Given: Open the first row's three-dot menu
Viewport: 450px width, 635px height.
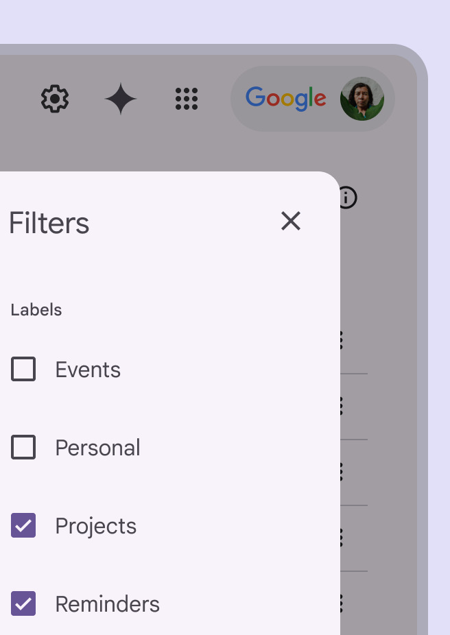Looking at the screenshot, I should coord(342,340).
